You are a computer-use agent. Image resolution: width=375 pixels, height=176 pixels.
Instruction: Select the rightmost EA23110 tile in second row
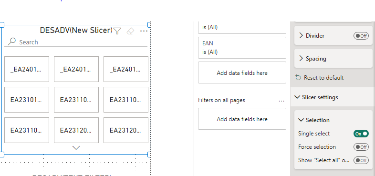(x=126, y=100)
